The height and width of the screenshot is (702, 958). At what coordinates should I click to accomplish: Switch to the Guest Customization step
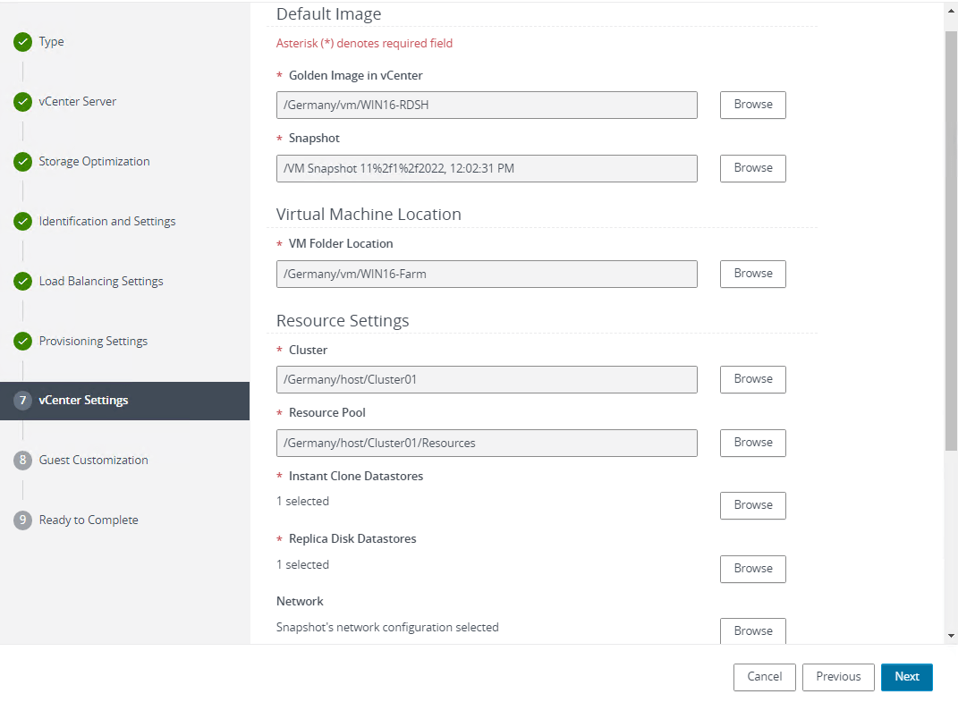pos(93,460)
